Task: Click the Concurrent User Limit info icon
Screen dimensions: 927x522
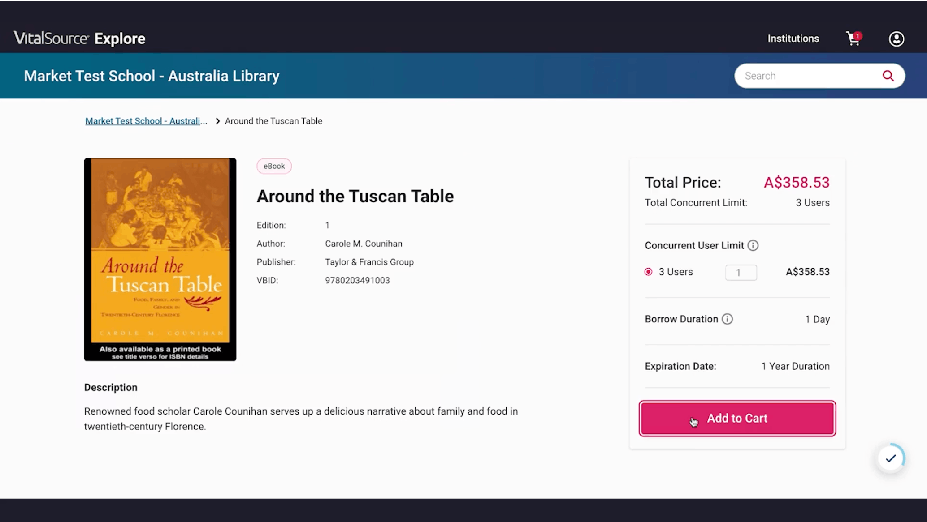Action: click(x=753, y=245)
